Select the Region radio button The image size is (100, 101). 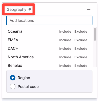13,78
